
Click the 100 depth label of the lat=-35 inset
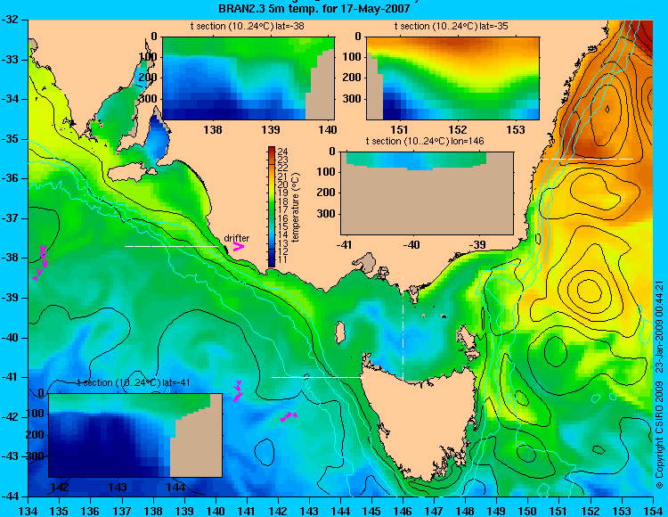coord(353,57)
